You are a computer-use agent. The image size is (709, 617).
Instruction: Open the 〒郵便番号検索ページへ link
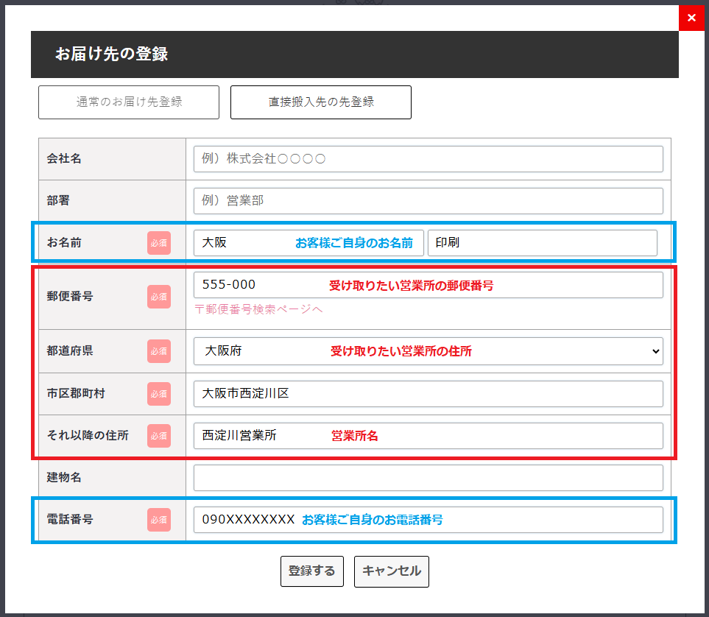click(x=258, y=309)
